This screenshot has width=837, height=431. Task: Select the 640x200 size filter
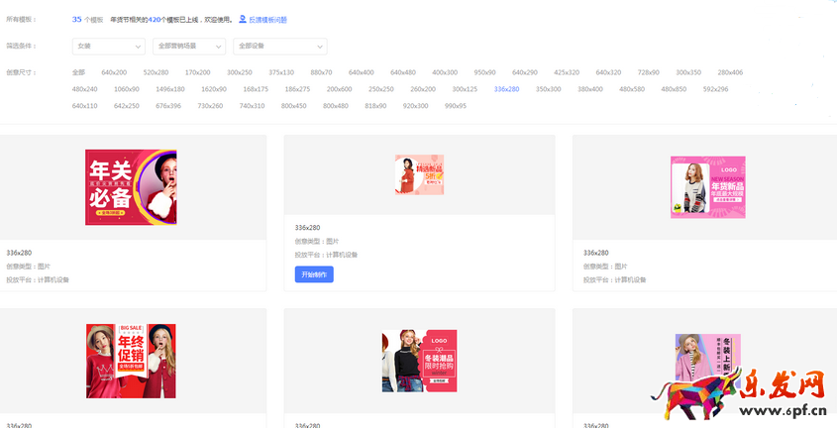point(114,72)
